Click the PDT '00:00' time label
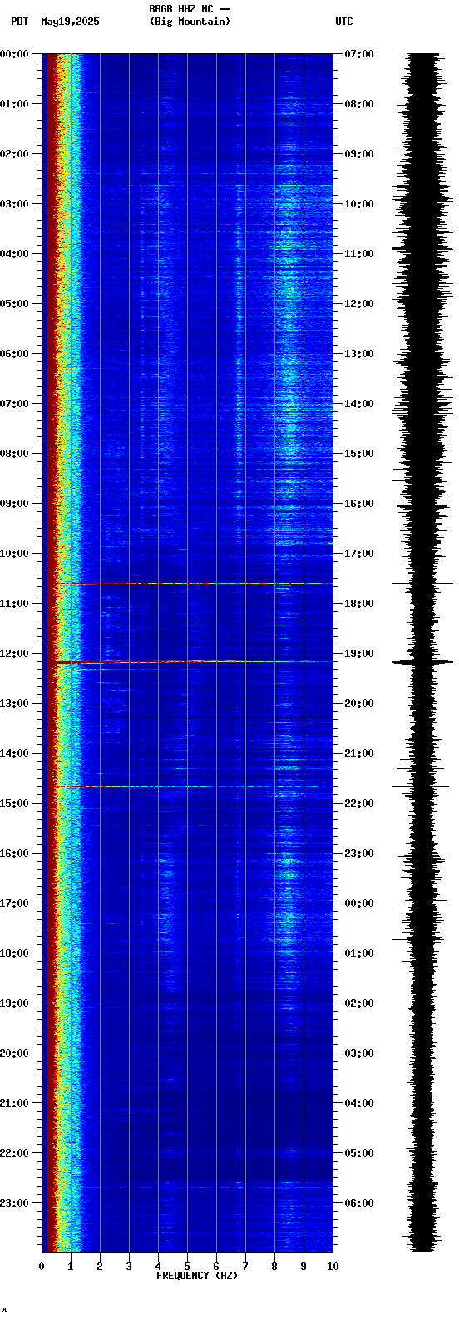Viewport: 459px width, 1319px height. pyautogui.click(x=15, y=54)
